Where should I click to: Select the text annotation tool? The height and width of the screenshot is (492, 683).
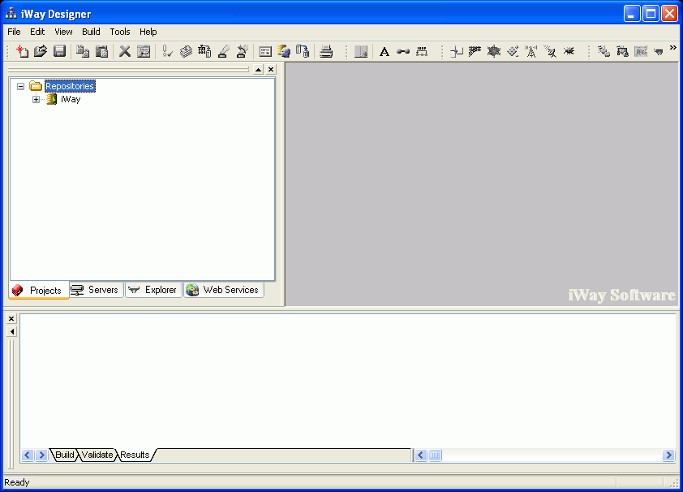[384, 51]
